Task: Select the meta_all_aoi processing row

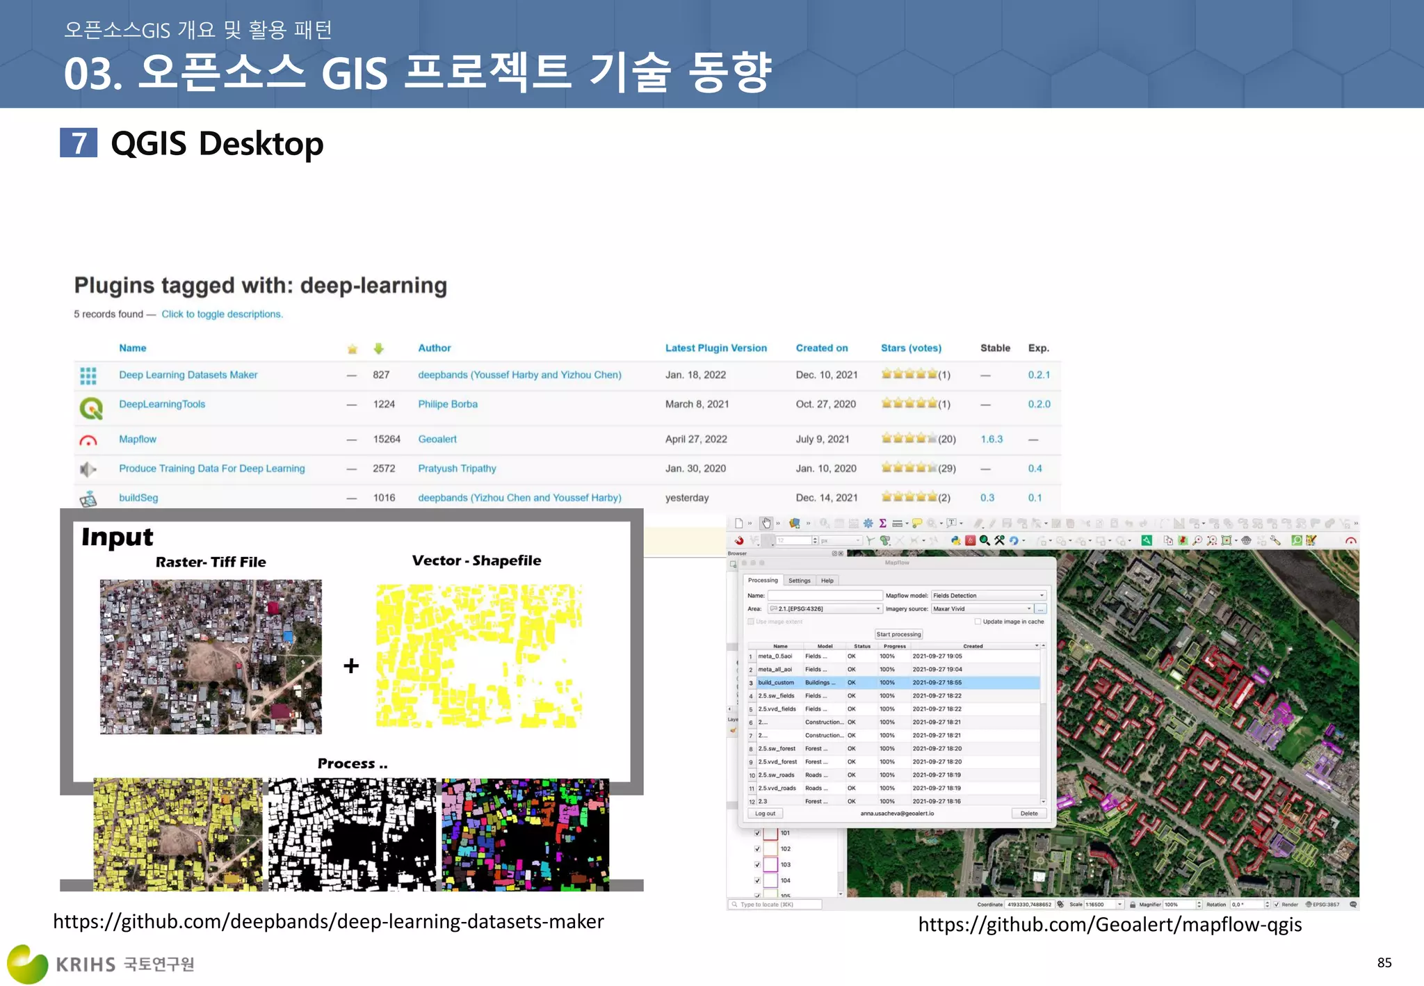Action: [893, 670]
